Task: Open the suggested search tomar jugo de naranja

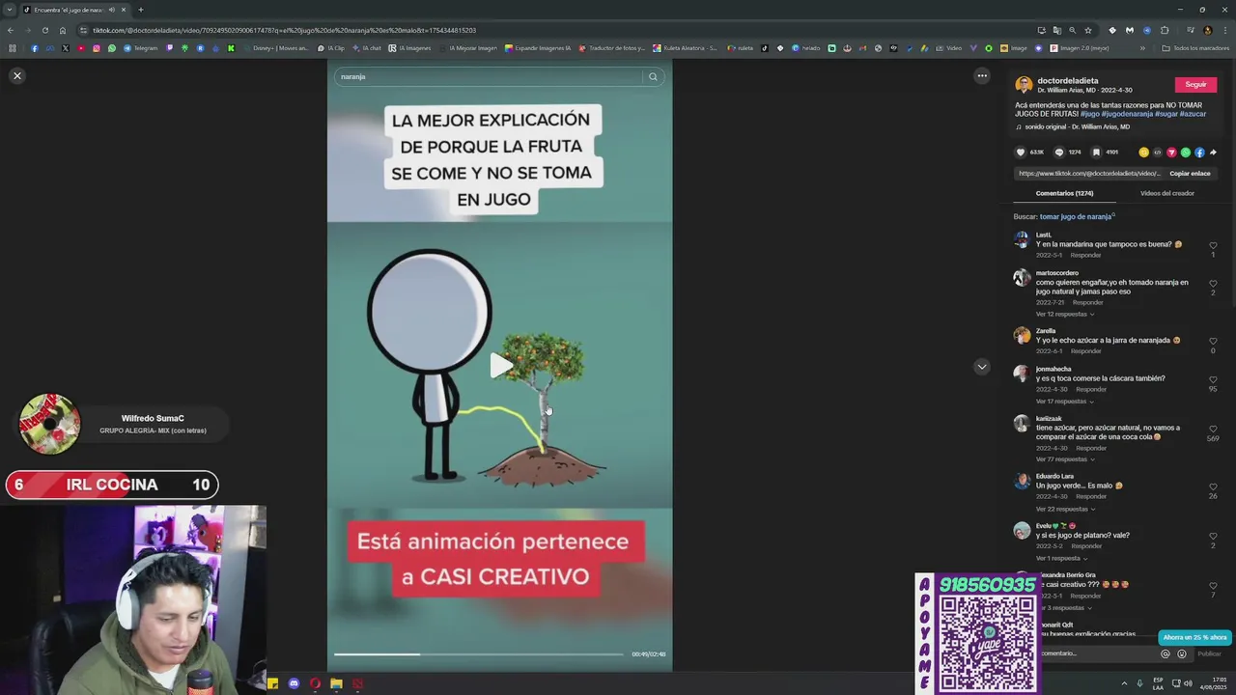Action: (x=1076, y=216)
